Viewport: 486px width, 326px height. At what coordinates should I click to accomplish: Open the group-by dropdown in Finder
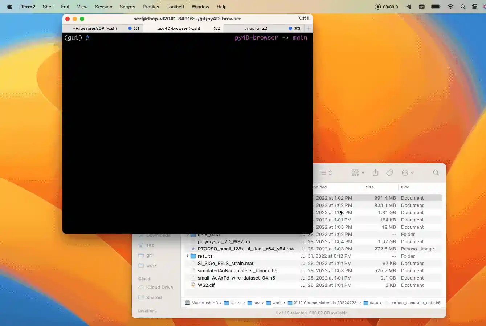(358, 173)
